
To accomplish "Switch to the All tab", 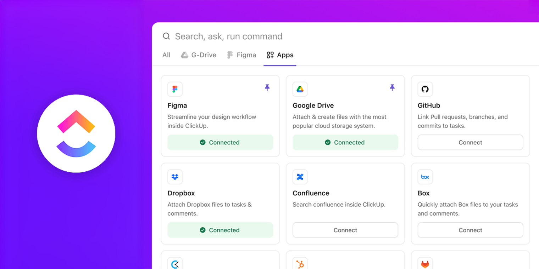I will point(166,55).
